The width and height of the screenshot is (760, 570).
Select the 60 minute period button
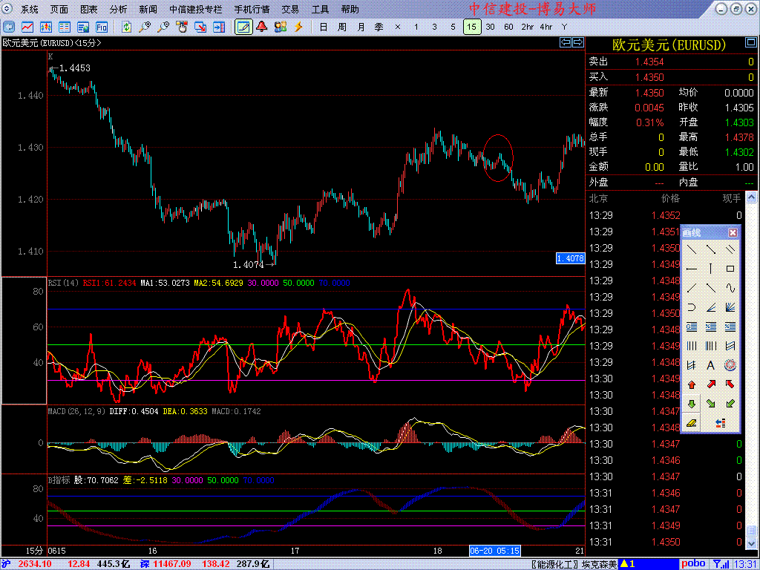click(508, 27)
